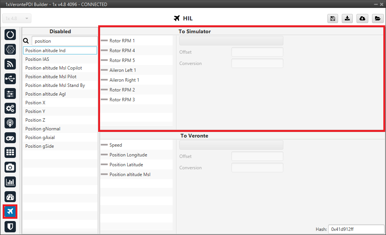
Task: Select the HIL airplane sidebar icon
Action: pyautogui.click(x=10, y=212)
